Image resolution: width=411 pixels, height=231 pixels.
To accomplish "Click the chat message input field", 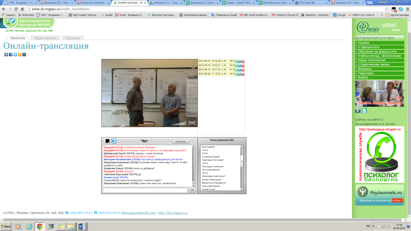I will (x=145, y=190).
